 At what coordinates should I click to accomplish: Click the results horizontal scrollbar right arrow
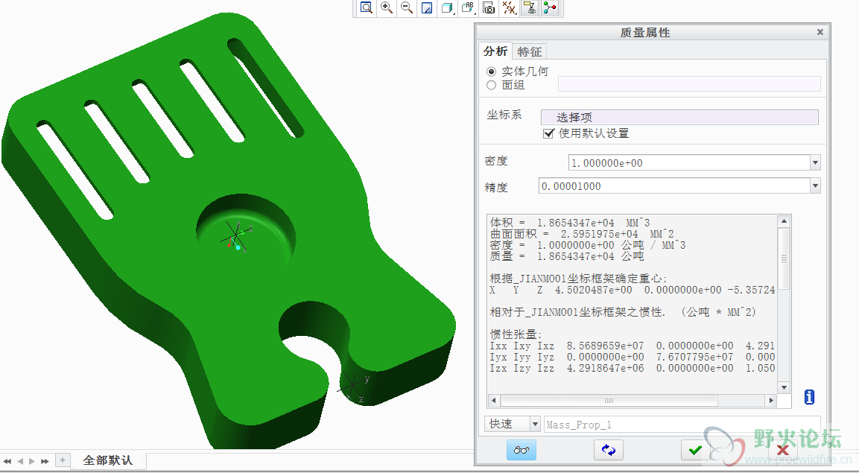point(771,400)
